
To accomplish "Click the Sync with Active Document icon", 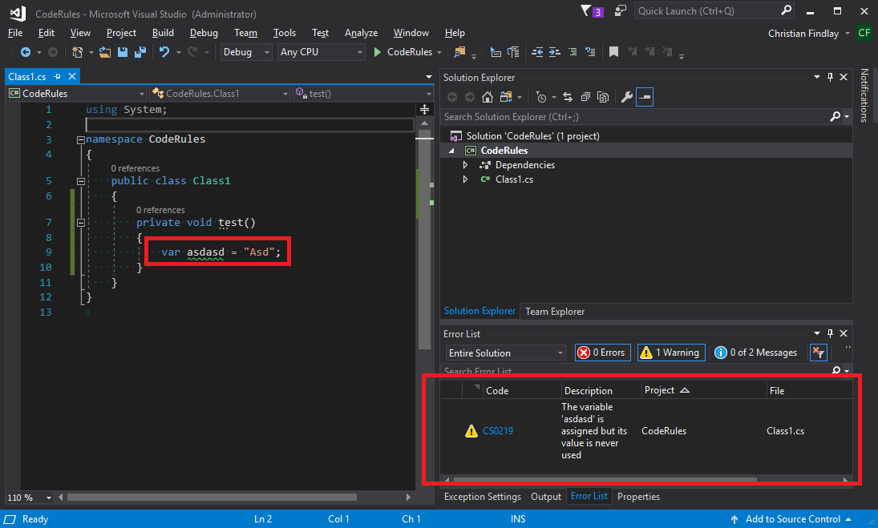I will (567, 97).
